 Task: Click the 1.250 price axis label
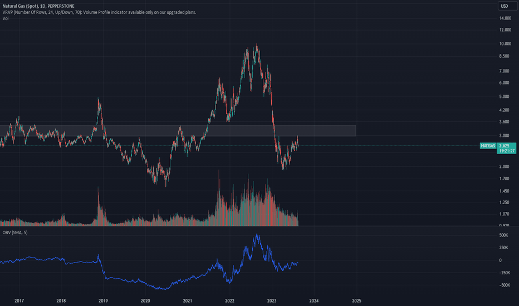click(504, 203)
